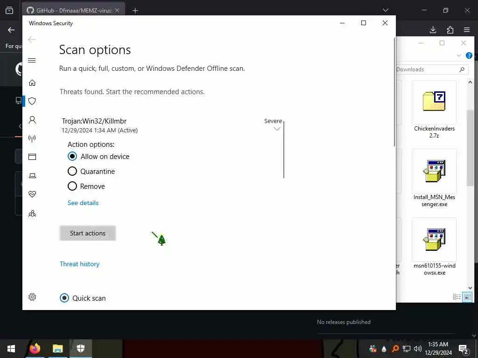Open Windows Start menu
Viewport: 478px width, 358px height.
(11, 349)
